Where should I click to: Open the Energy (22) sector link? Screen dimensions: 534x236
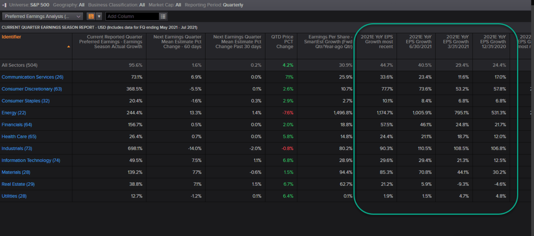14,113
